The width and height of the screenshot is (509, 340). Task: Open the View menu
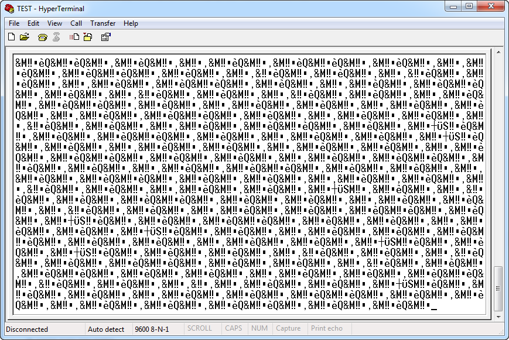(x=54, y=23)
